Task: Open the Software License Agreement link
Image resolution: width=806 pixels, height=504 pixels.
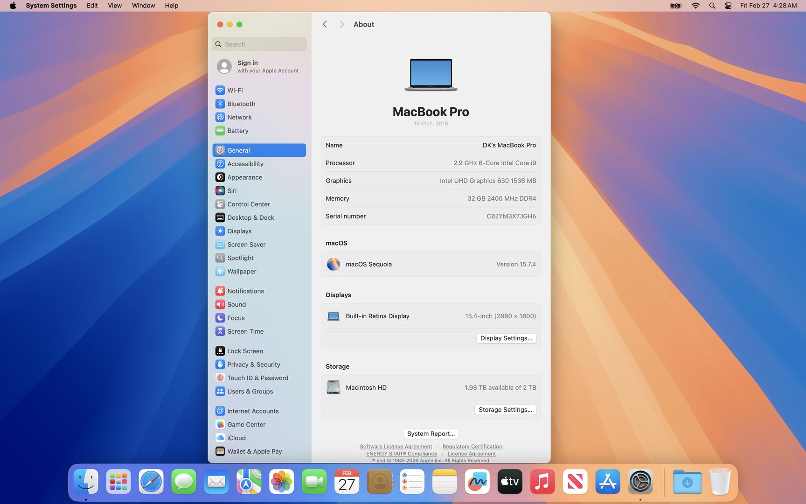Action: [396, 447]
